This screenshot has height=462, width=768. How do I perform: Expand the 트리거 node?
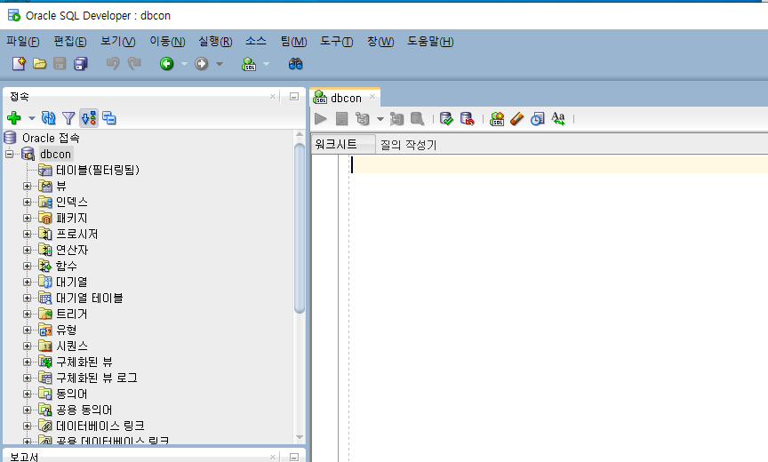[x=28, y=315]
